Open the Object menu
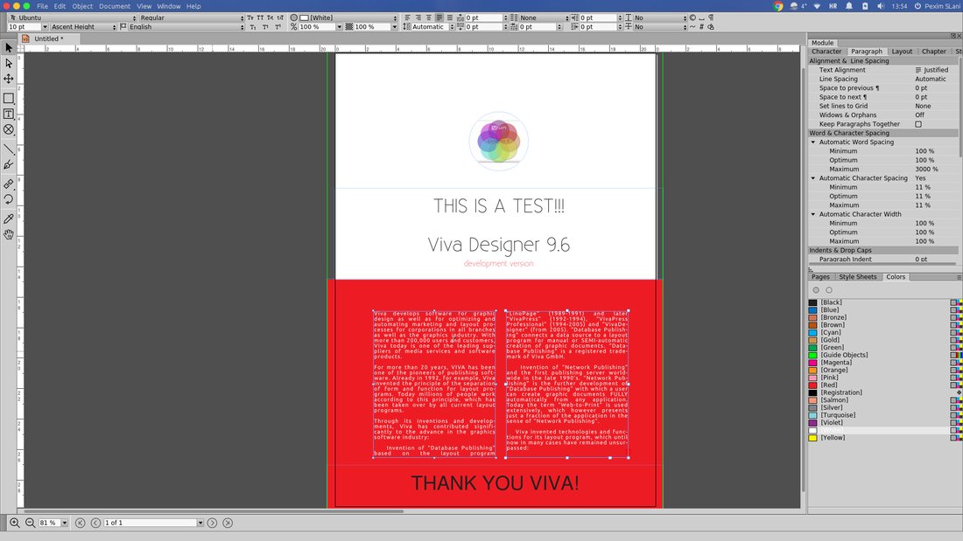This screenshot has height=541, width=963. 82,6
